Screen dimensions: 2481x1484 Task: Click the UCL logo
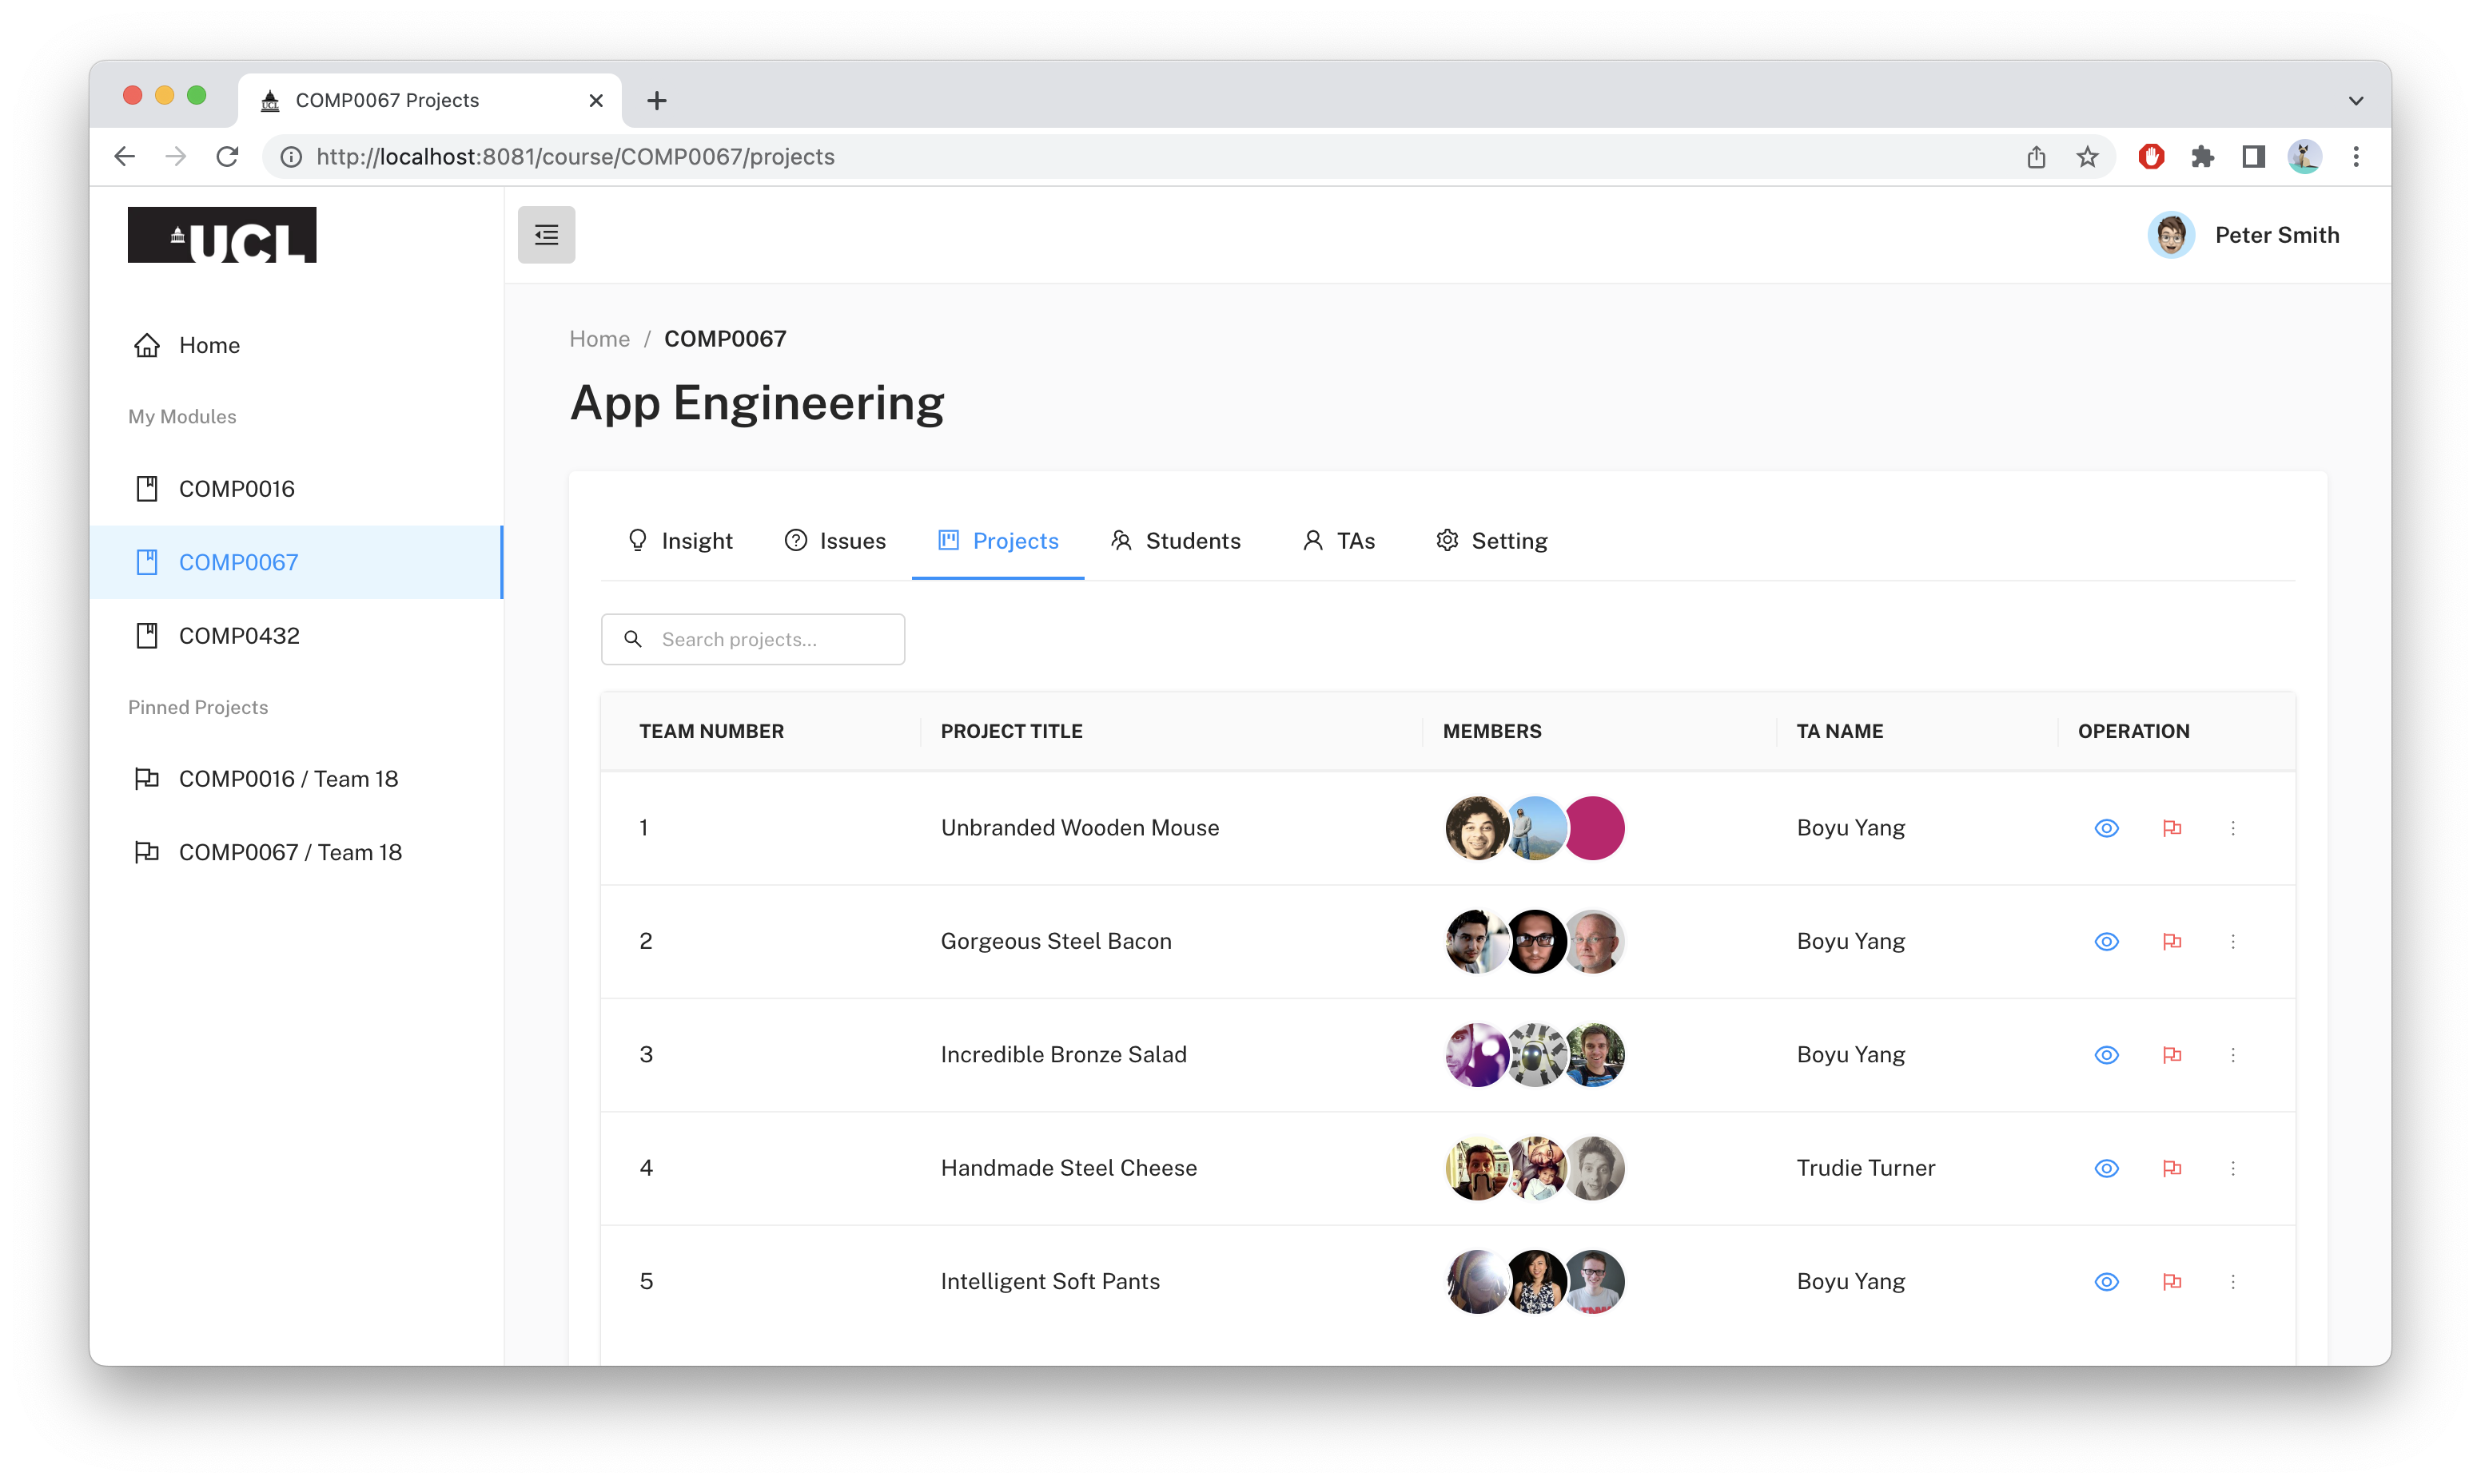pos(222,235)
